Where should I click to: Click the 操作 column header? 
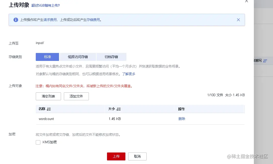click(181, 109)
